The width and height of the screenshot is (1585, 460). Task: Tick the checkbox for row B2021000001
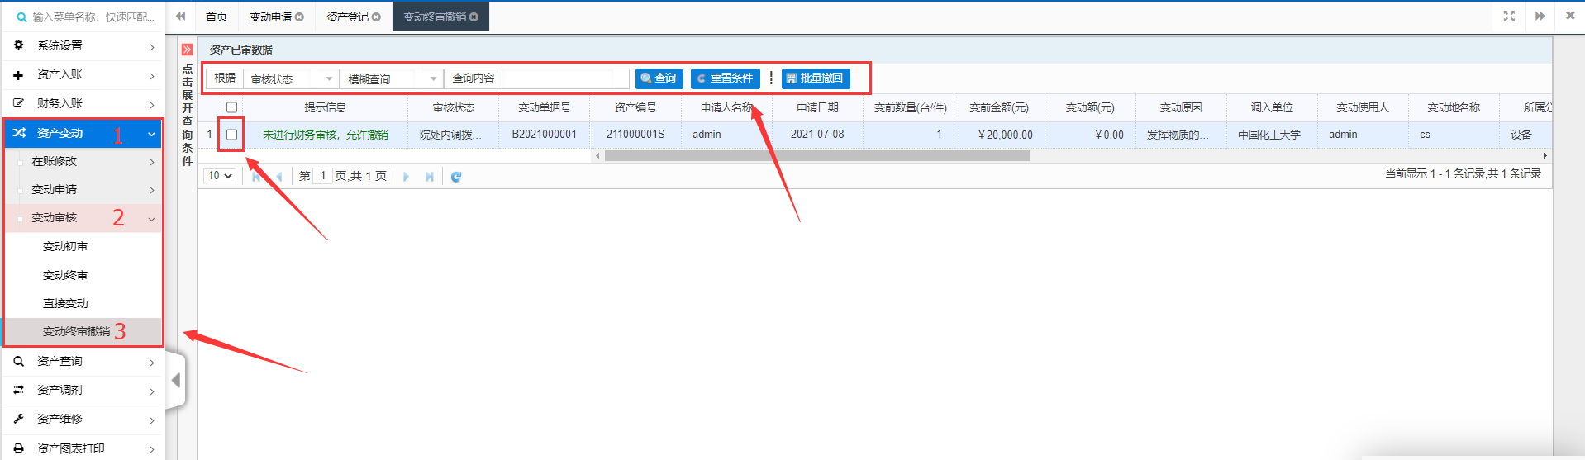pyautogui.click(x=232, y=135)
